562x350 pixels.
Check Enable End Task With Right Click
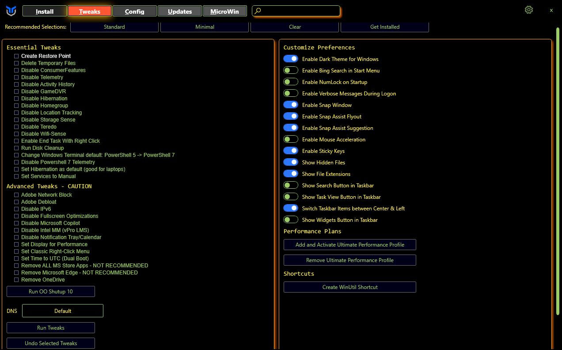pos(16,141)
